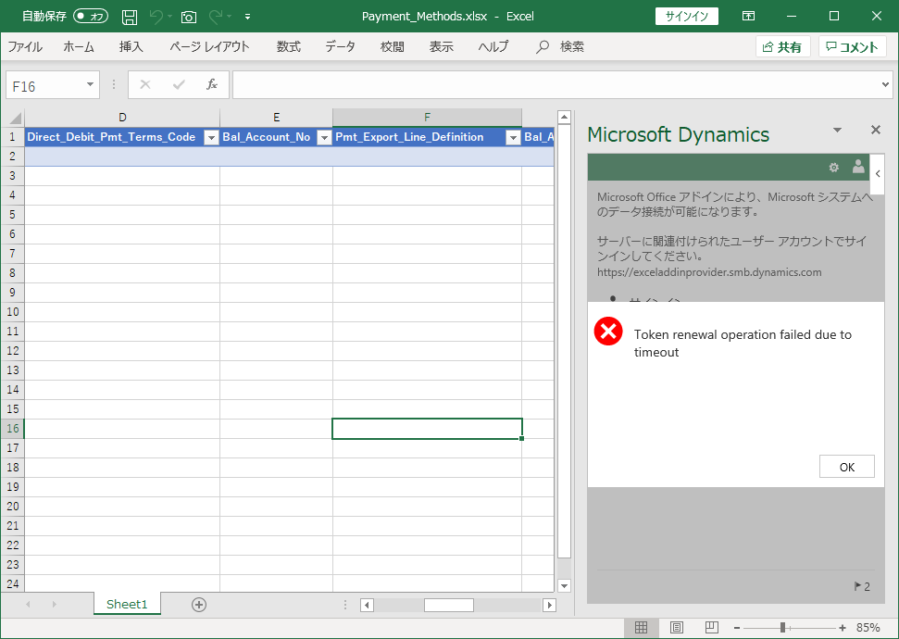
Task: Open the 校閲 tab
Action: tap(393, 46)
